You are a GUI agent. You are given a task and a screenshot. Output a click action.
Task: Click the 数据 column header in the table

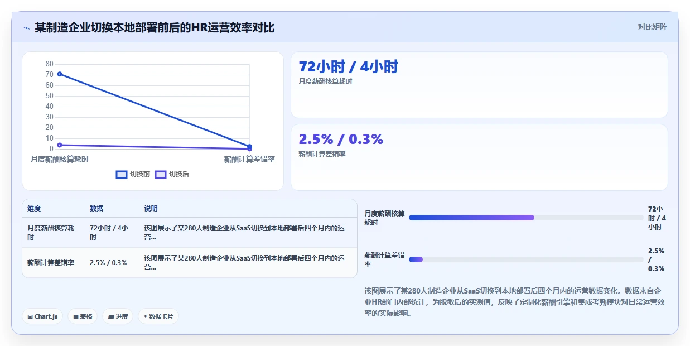click(x=96, y=209)
